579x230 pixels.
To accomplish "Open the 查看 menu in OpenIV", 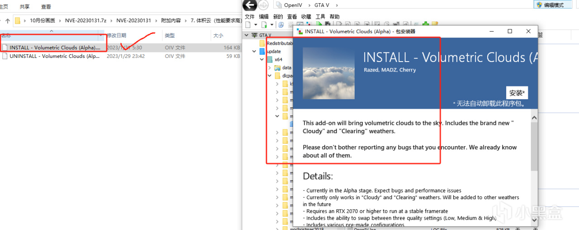I will pos(292,17).
